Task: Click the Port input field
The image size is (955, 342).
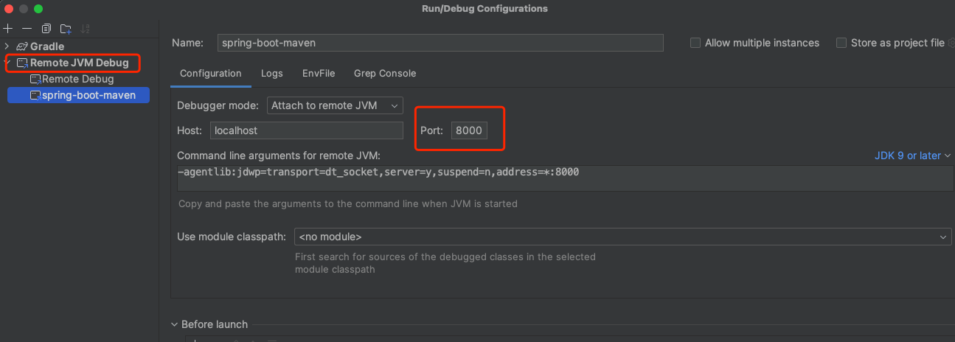Action: click(x=469, y=130)
